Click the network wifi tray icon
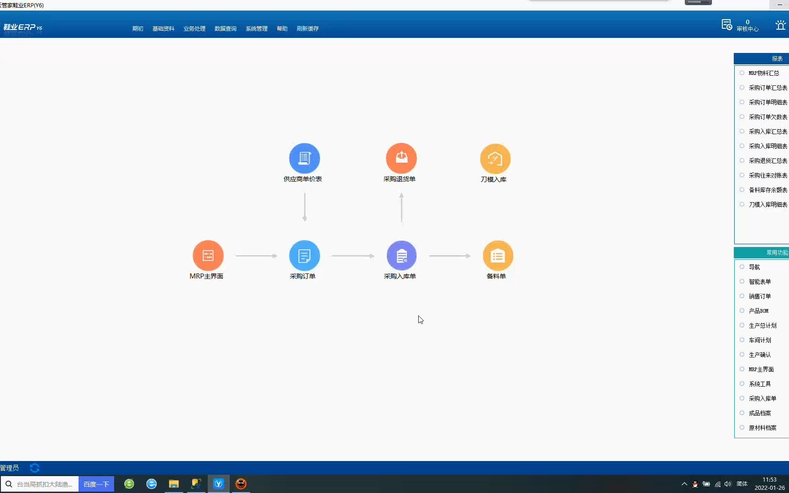Viewport: 789px width, 493px height. tap(718, 484)
